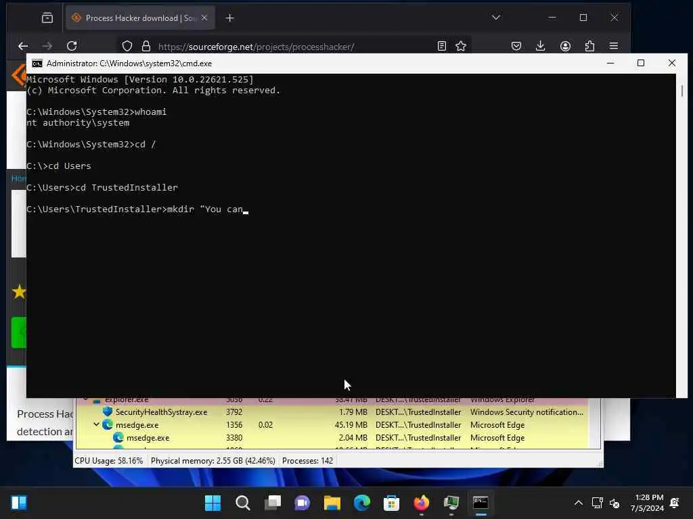This screenshot has height=519, width=693.
Task: Collapse the msedge.exe process tree node
Action: point(96,424)
